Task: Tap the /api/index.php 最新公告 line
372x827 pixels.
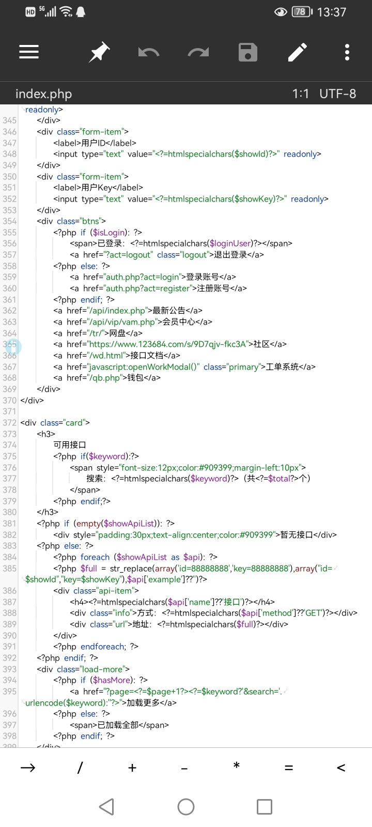Action: tap(128, 311)
